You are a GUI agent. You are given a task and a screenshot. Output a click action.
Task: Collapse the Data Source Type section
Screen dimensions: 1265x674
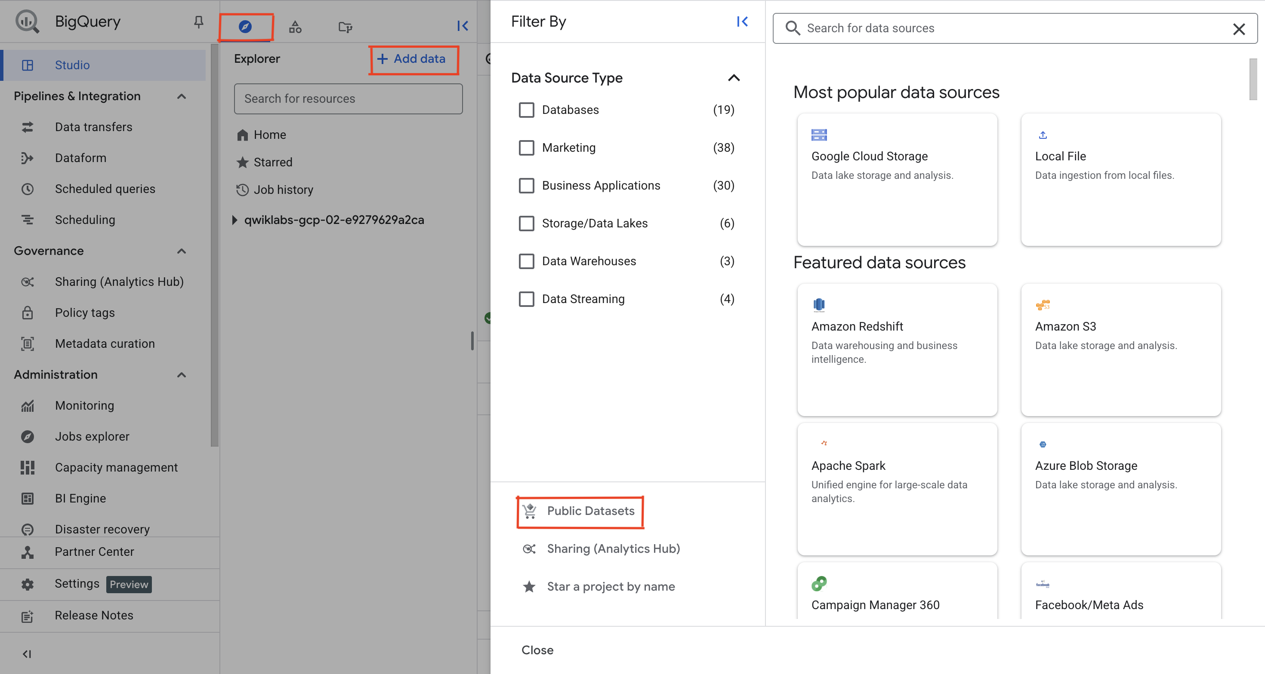[733, 78]
